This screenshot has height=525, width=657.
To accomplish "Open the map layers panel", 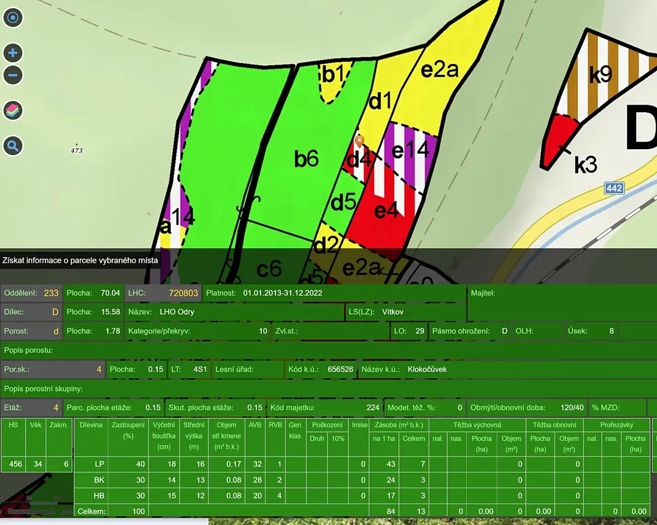I will [x=13, y=110].
